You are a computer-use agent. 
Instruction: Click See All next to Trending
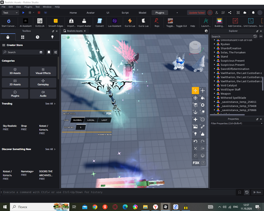(50, 103)
